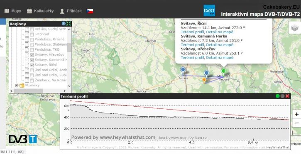Open the Regiony panel info icon
The width and height of the screenshot is (301, 154).
[64, 24]
